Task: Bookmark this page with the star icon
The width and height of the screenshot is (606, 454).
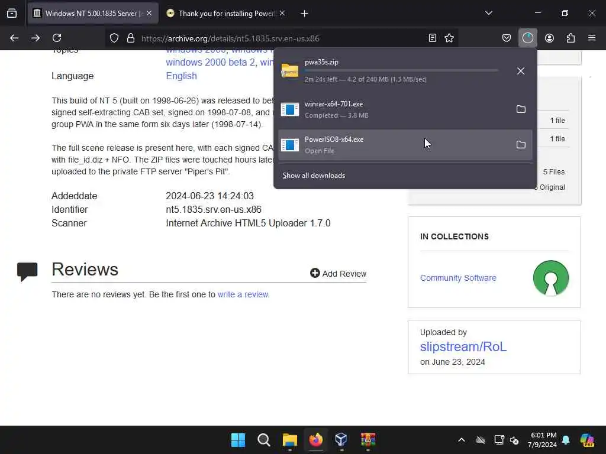Action: [449, 38]
